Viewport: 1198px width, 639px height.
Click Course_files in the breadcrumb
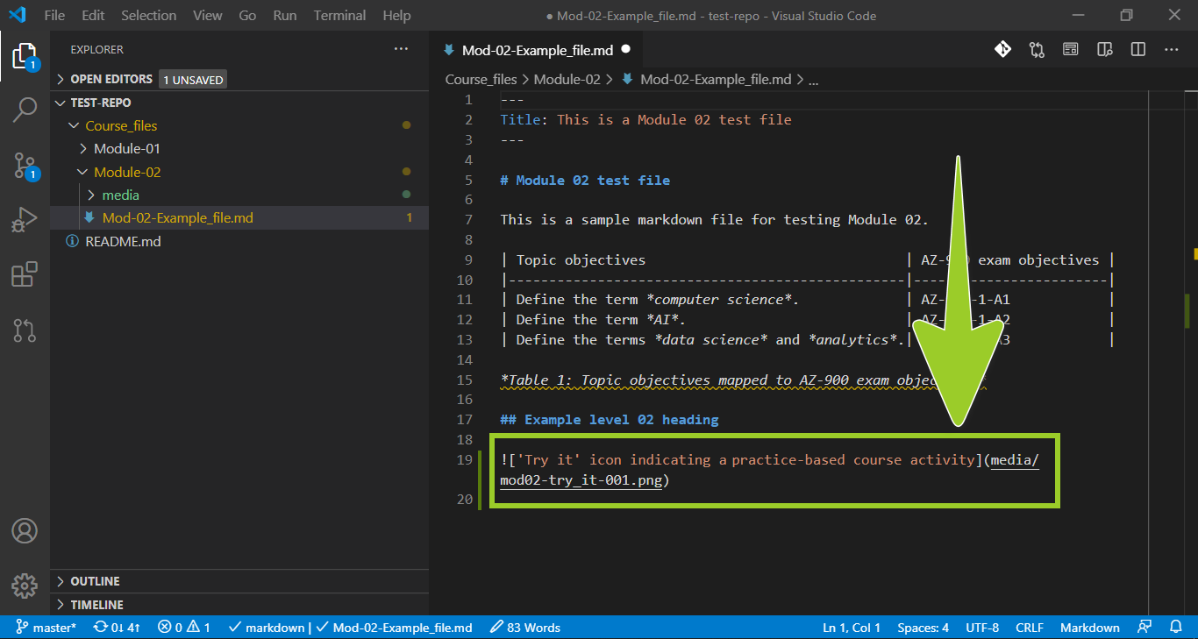pos(481,79)
